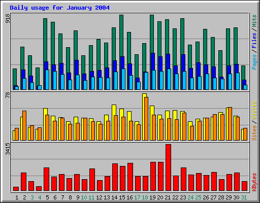Screen dimensions: 260x203
Task: Click the "Daily usage for January 2004" title
Action: [x=59, y=8]
